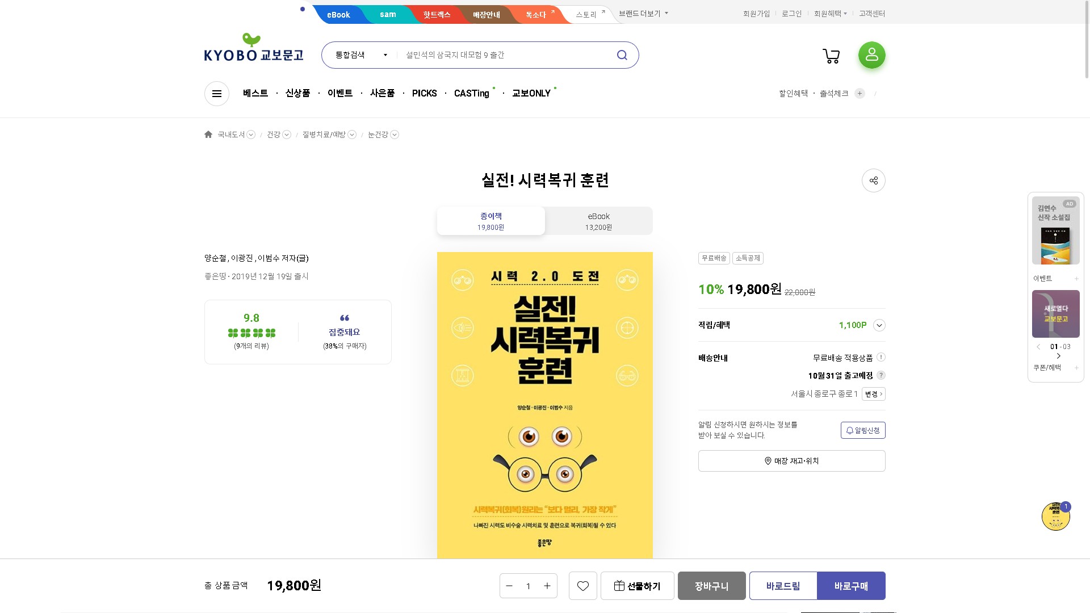Expand the 적립/혜택 points chevron
1090x613 pixels.
879,325
